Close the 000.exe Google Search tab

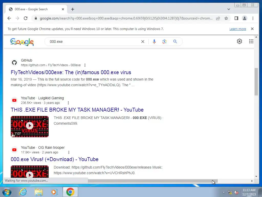tap(63, 9)
